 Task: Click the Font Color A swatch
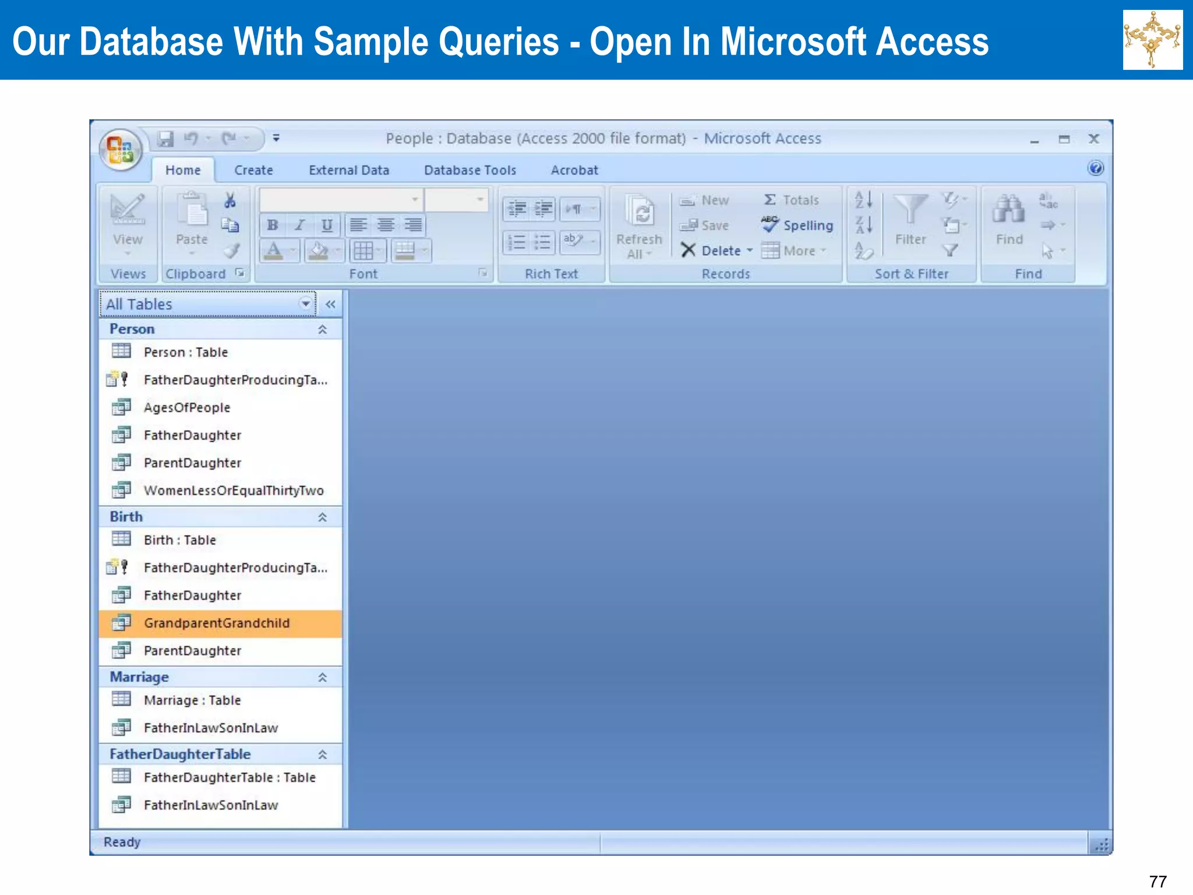(273, 251)
